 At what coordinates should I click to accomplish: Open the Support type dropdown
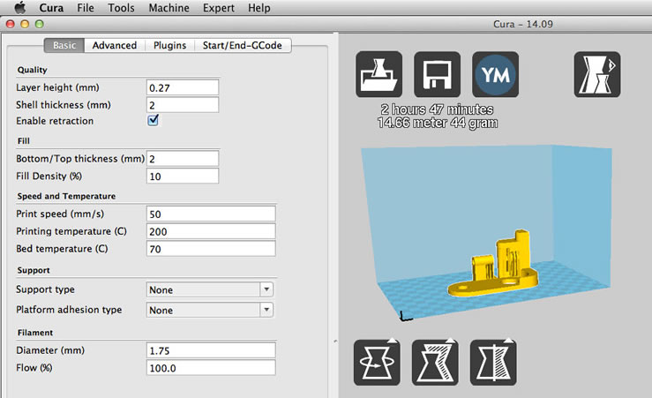click(x=210, y=289)
